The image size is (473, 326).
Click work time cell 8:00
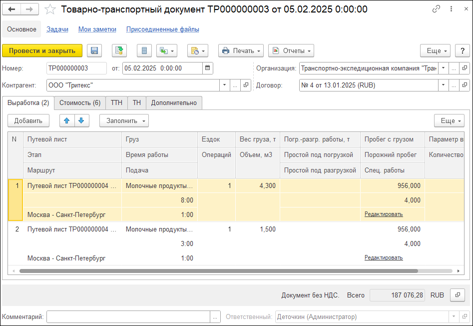coord(159,200)
